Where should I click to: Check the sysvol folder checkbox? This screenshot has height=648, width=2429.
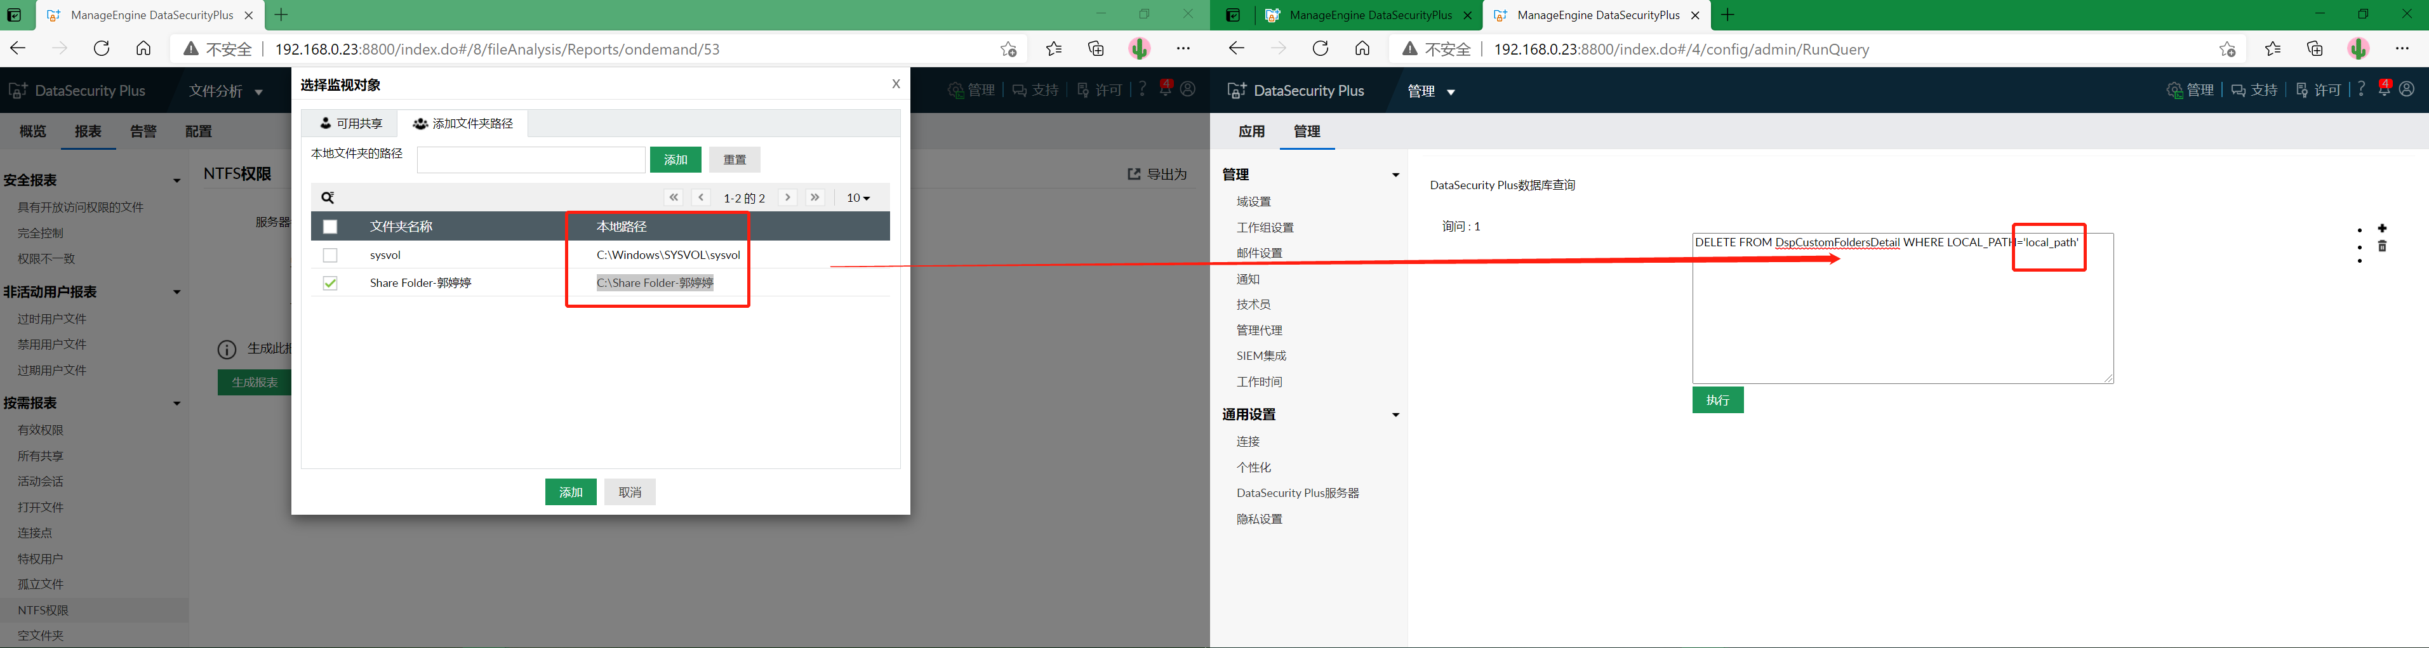(330, 255)
